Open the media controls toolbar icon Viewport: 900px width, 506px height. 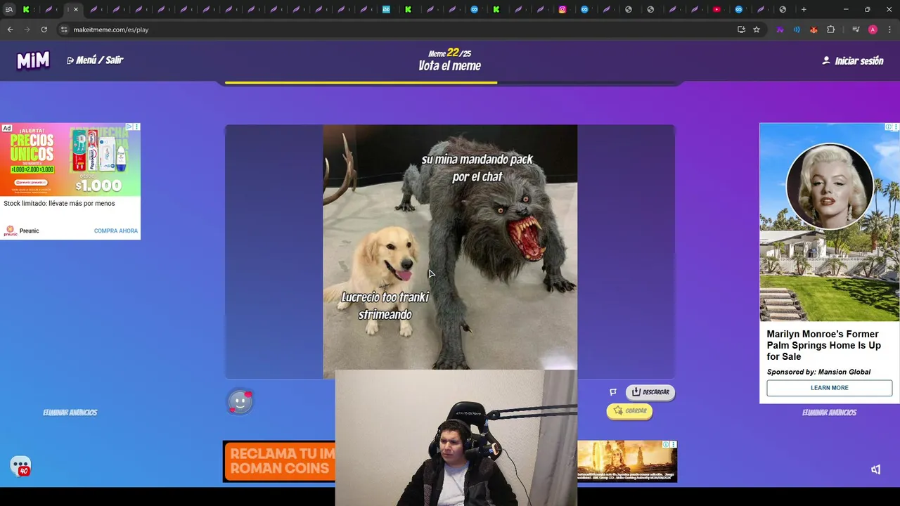tap(856, 30)
